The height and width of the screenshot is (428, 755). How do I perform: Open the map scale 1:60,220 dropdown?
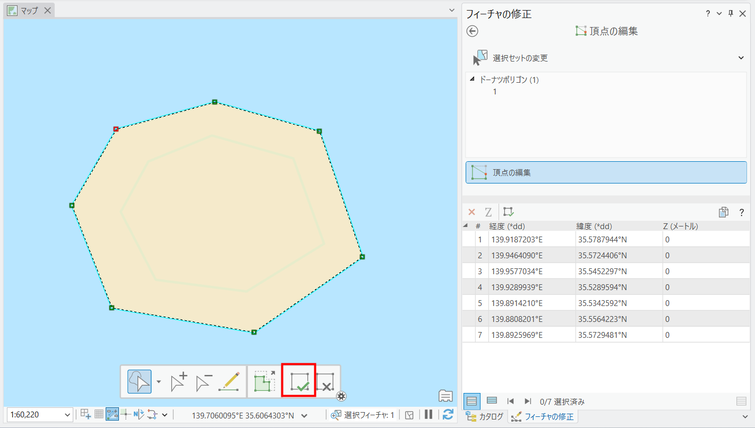click(67, 415)
